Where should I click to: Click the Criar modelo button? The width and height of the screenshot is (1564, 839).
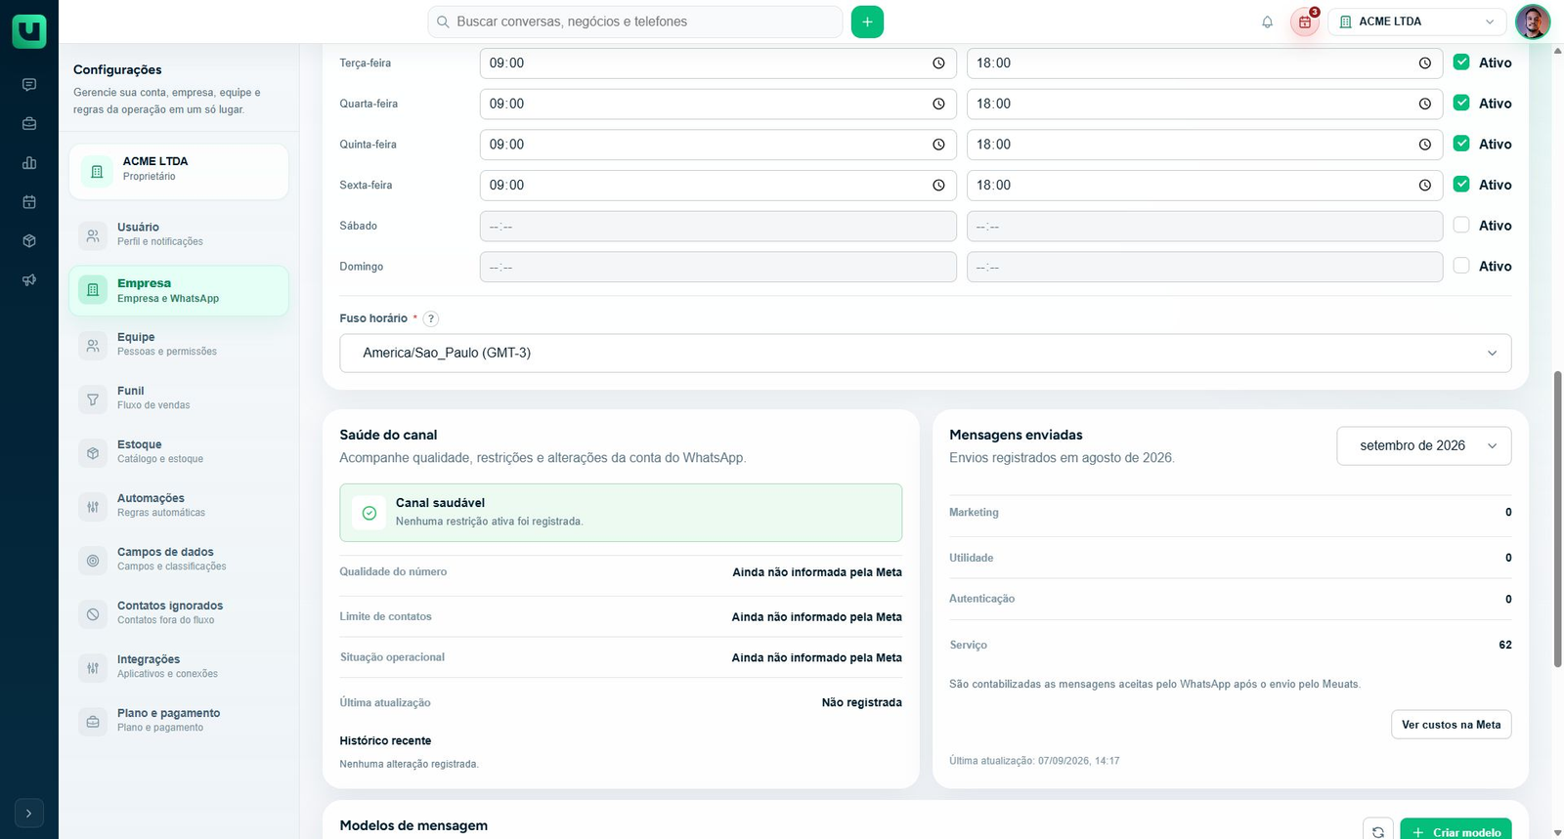(x=1455, y=831)
